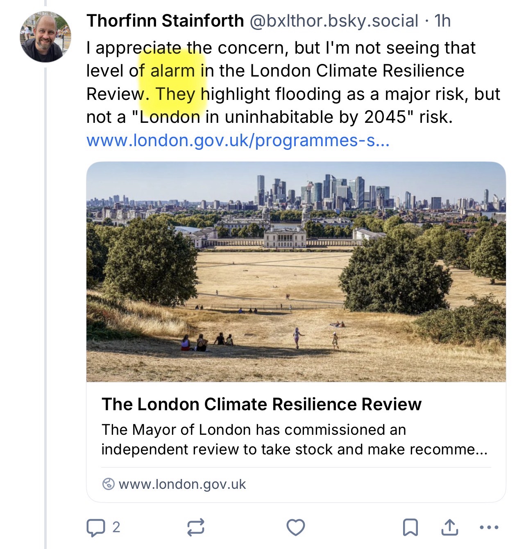The image size is (526, 549).
Task: Open Thorfinn Stainforth's profile avatar
Action: pos(45,37)
